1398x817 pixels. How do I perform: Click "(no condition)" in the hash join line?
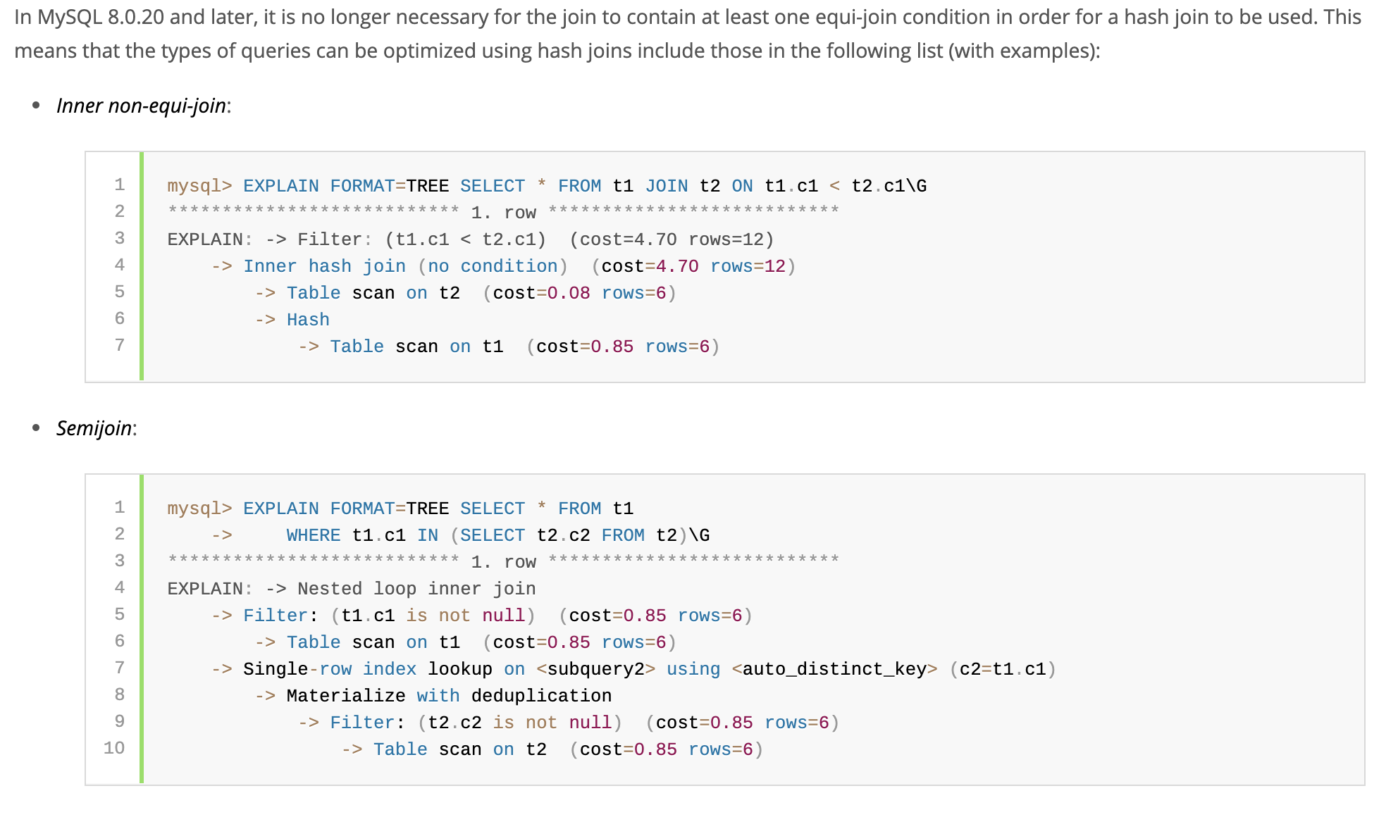tap(493, 266)
